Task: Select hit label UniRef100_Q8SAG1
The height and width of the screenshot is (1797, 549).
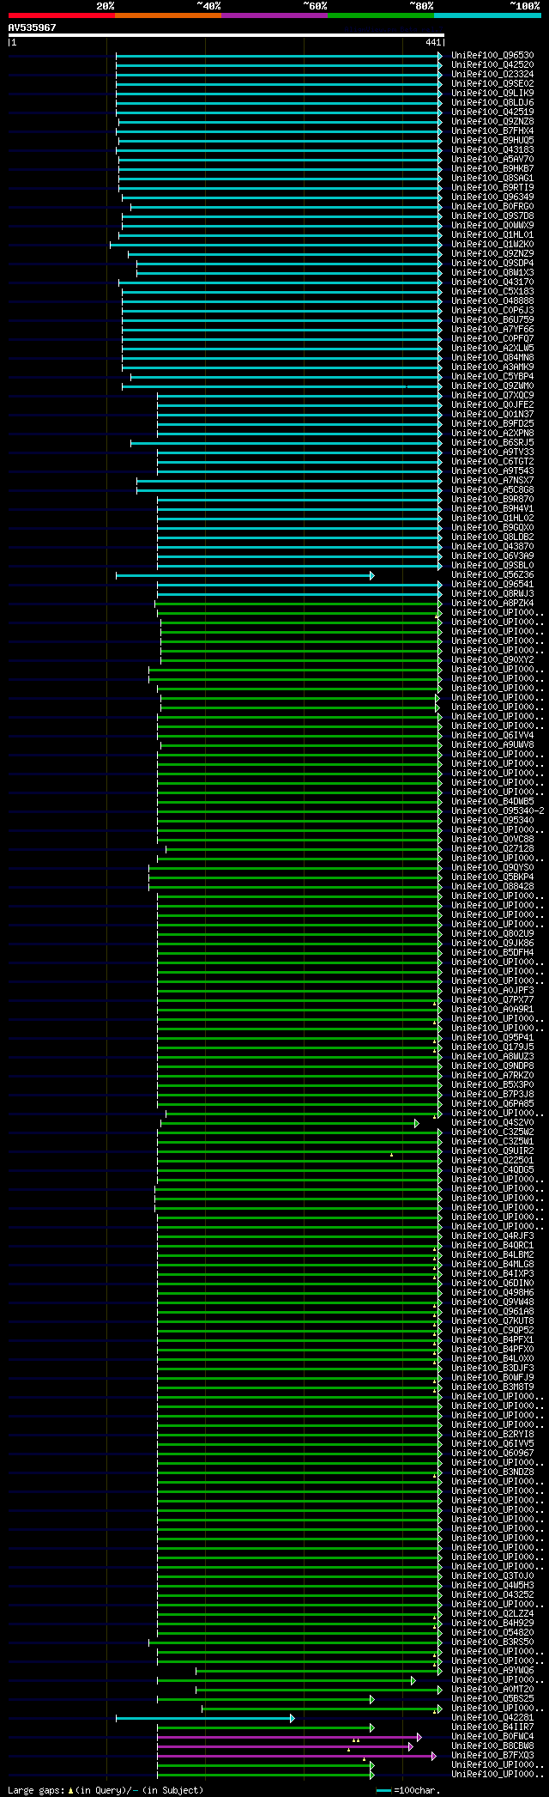Action: (492, 179)
